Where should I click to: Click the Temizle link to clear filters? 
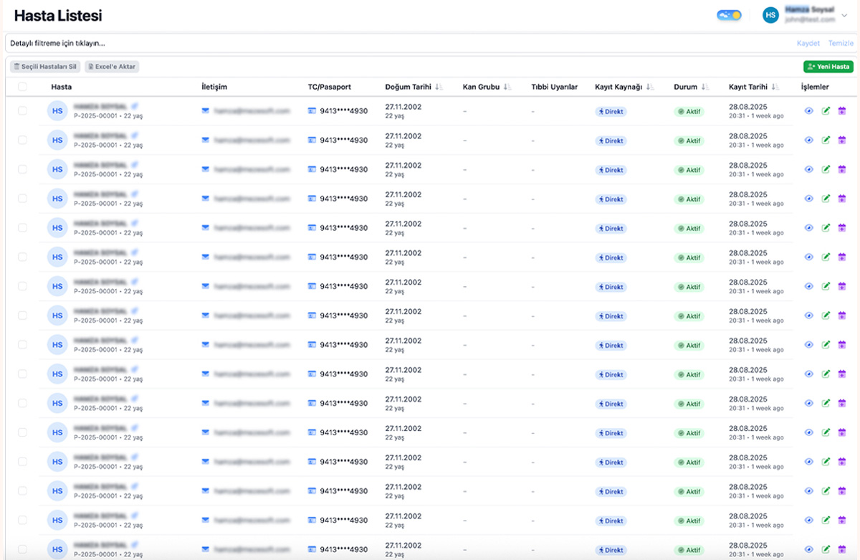[841, 43]
